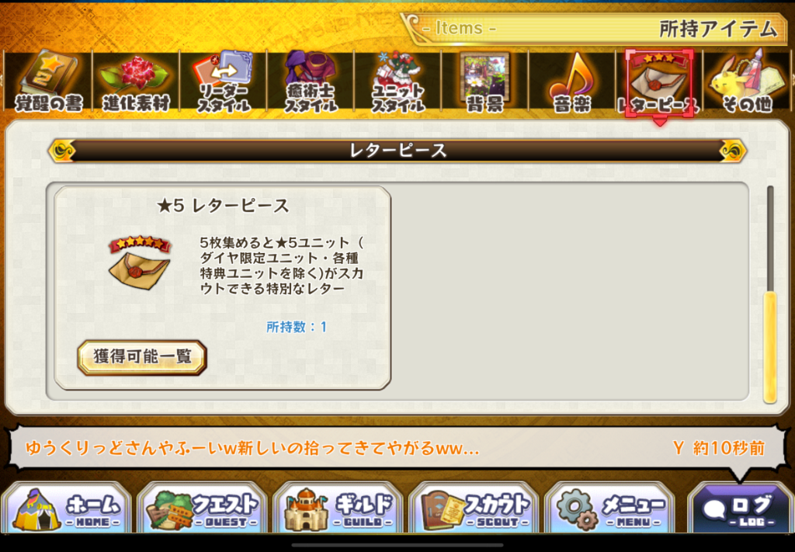Viewport: 795px width, 552px height.
Task: Select the その他 others category icon
Action: coord(746,81)
